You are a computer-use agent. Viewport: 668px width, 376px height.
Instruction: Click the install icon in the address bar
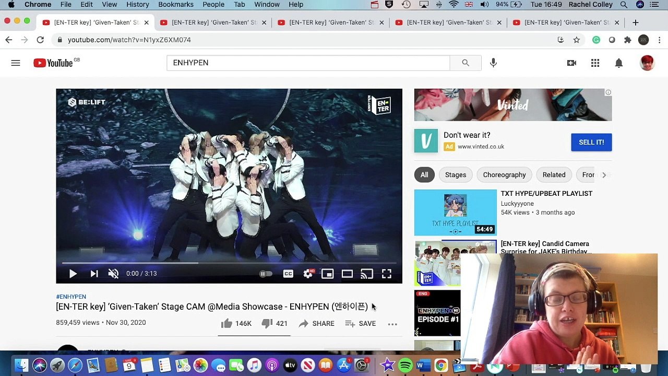click(x=560, y=40)
